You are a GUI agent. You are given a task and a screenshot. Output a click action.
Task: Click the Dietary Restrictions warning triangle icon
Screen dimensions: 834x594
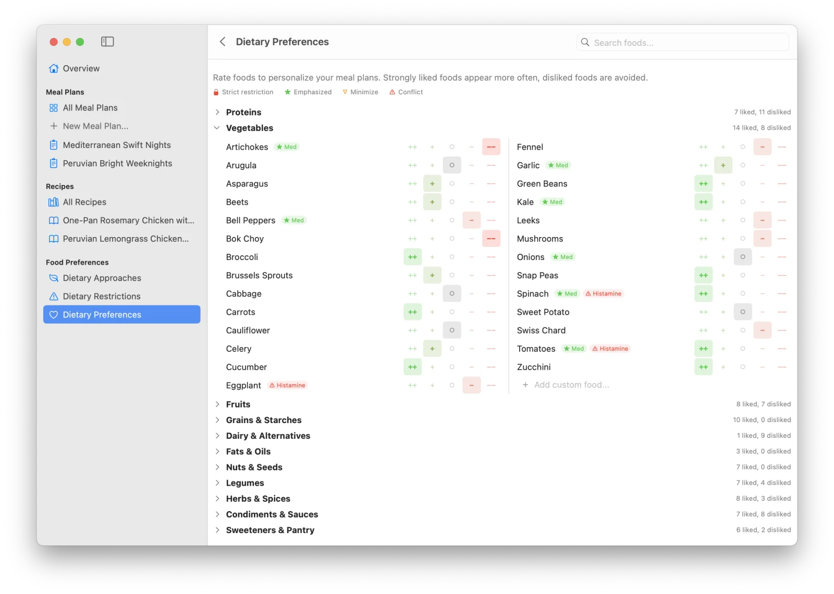(54, 296)
